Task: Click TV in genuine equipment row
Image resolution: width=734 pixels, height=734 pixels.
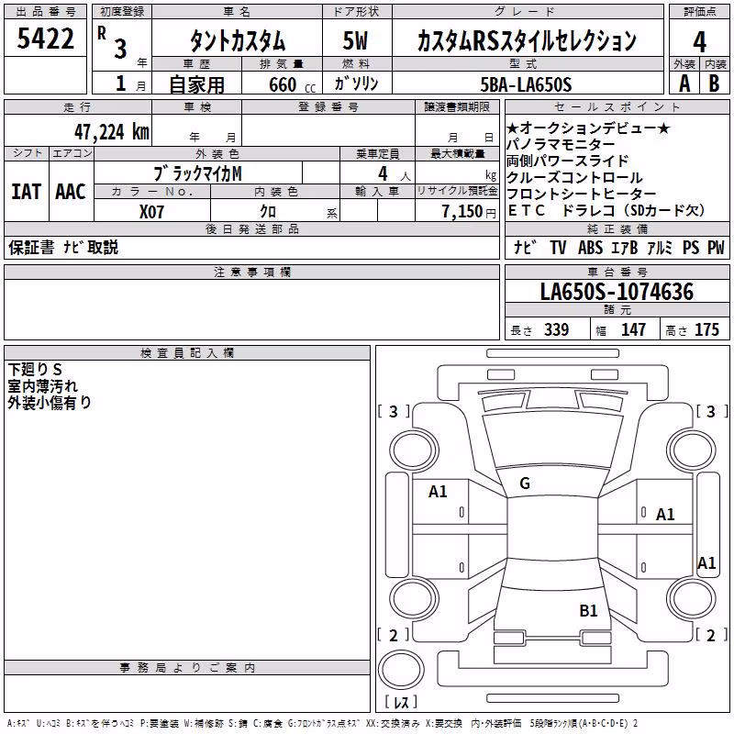Action: (x=558, y=247)
